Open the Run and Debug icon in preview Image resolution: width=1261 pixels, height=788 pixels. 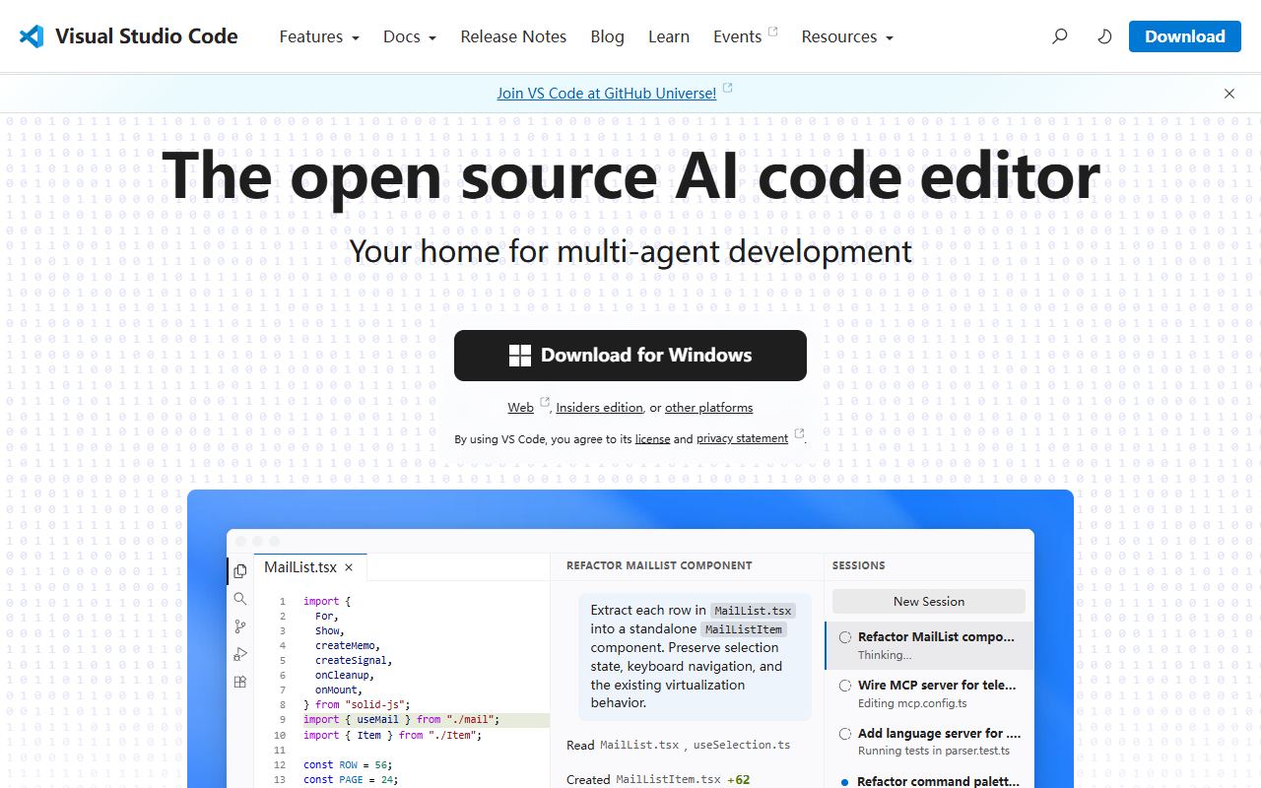[x=240, y=654]
